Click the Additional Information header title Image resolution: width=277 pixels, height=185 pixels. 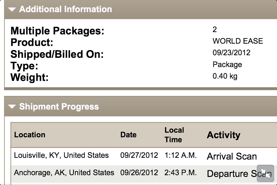point(65,9)
